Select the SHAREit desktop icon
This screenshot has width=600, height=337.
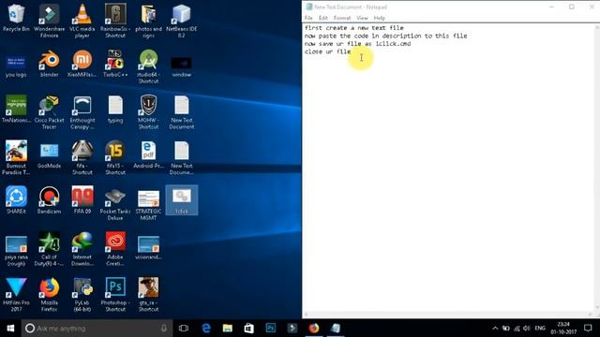(x=16, y=199)
